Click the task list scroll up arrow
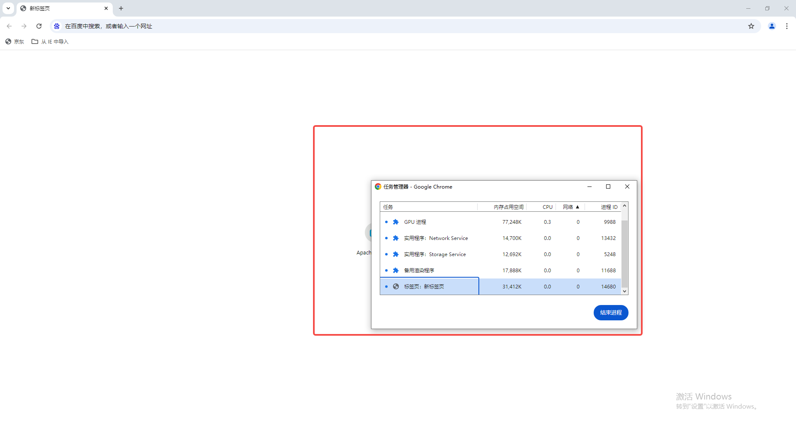The image size is (796, 431). point(624,206)
